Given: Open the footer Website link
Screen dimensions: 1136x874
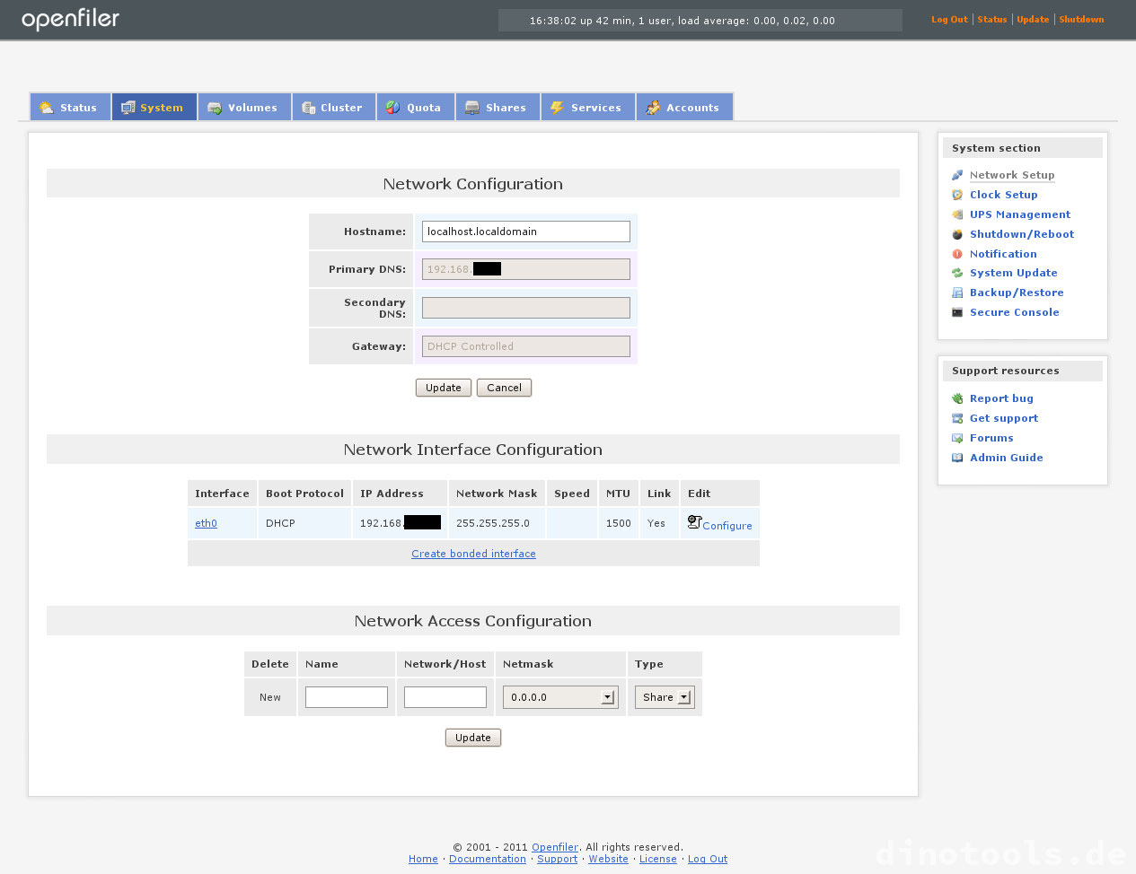Looking at the screenshot, I should click(609, 859).
